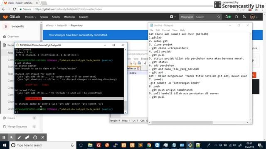The width and height of the screenshot is (266, 149).
Task: Click Notepad horizontal scrollbar thumb
Action: (182, 122)
